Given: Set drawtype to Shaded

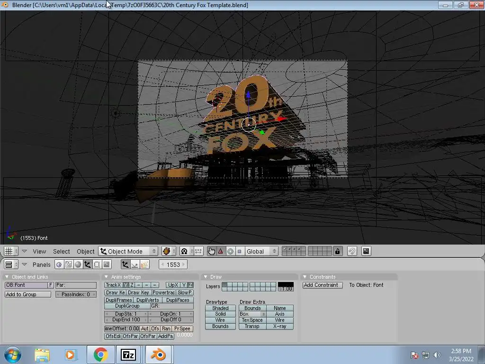Looking at the screenshot, I should 220,308.
